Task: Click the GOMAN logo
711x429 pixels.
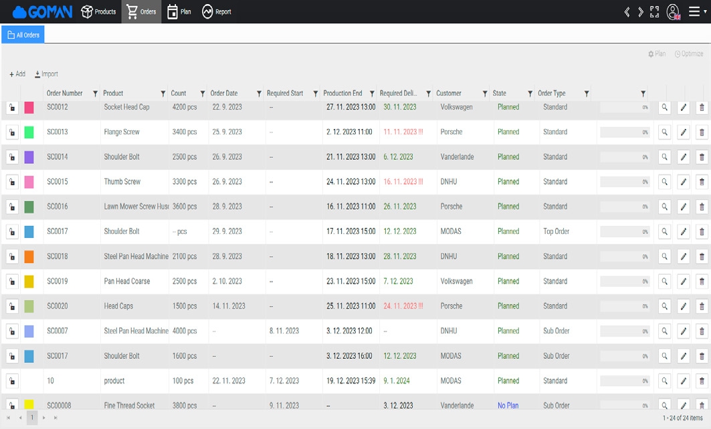Action: point(42,12)
